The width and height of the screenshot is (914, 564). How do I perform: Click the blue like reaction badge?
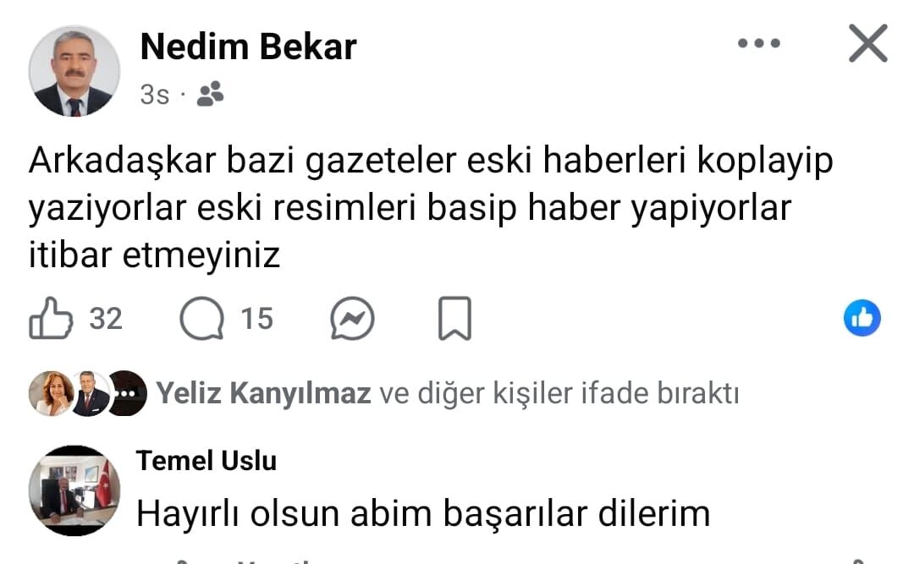pyautogui.click(x=862, y=318)
